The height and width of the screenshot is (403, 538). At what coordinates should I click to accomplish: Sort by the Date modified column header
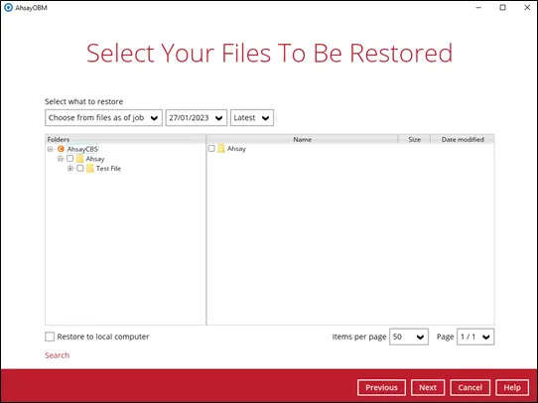click(463, 139)
